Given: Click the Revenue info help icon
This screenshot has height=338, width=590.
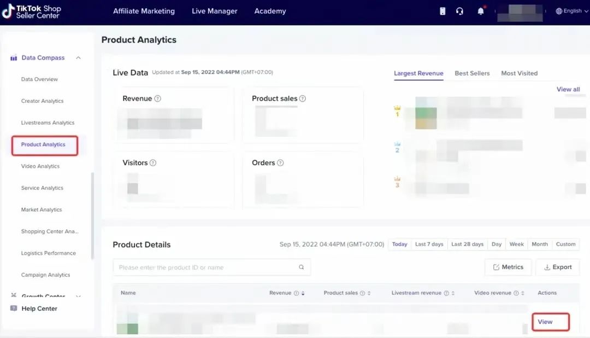Looking at the screenshot, I should point(157,99).
